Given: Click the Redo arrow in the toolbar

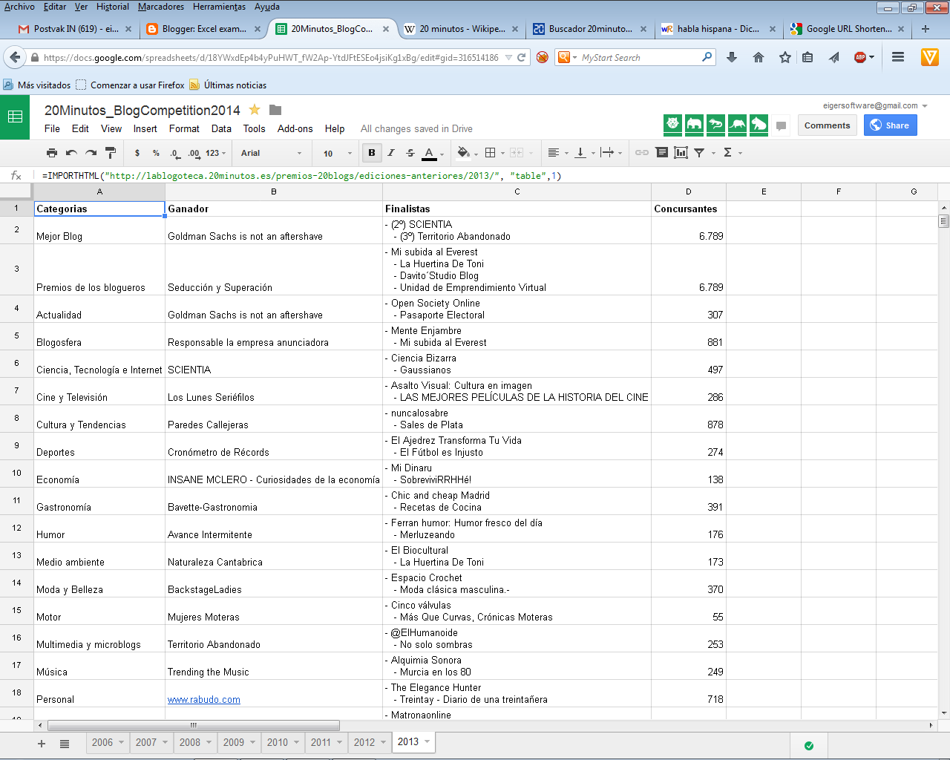Looking at the screenshot, I should pyautogui.click(x=91, y=153).
